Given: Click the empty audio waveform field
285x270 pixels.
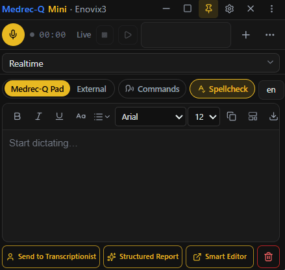Looking at the screenshot, I should 186,35.
